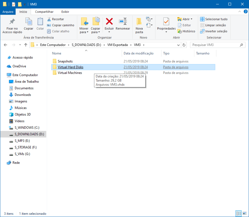Open address bar history dropdown
The image size is (249, 217).
pos(178,45)
